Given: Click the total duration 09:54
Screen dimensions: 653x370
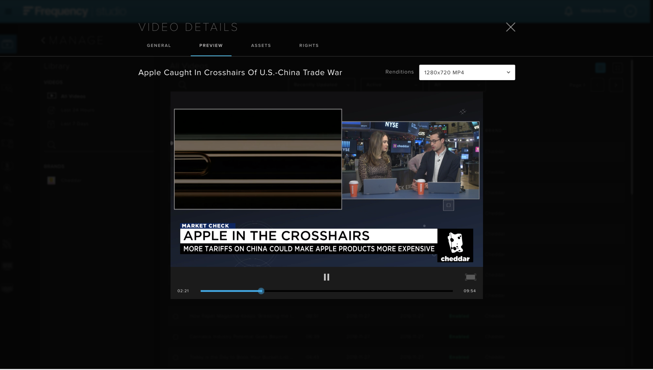Looking at the screenshot, I should point(469,291).
